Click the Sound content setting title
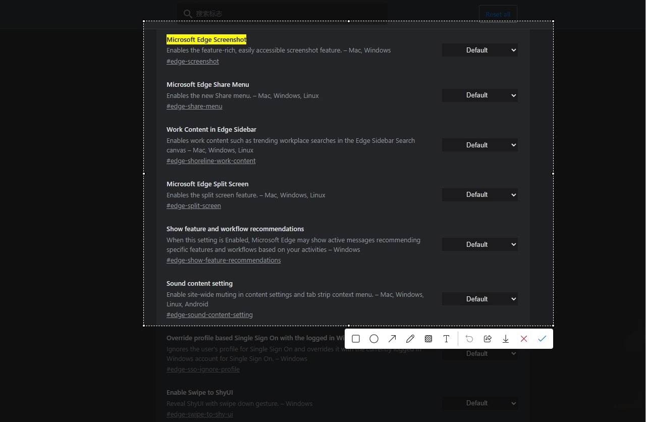Screen dimensions: 646x422 [x=199, y=283]
